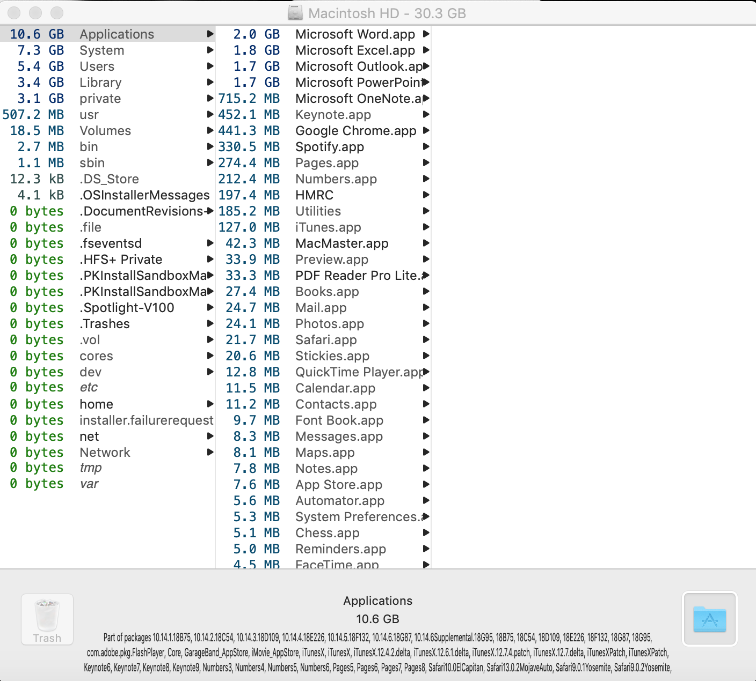
Task: Select Chess.app entry
Action: pyautogui.click(x=324, y=533)
